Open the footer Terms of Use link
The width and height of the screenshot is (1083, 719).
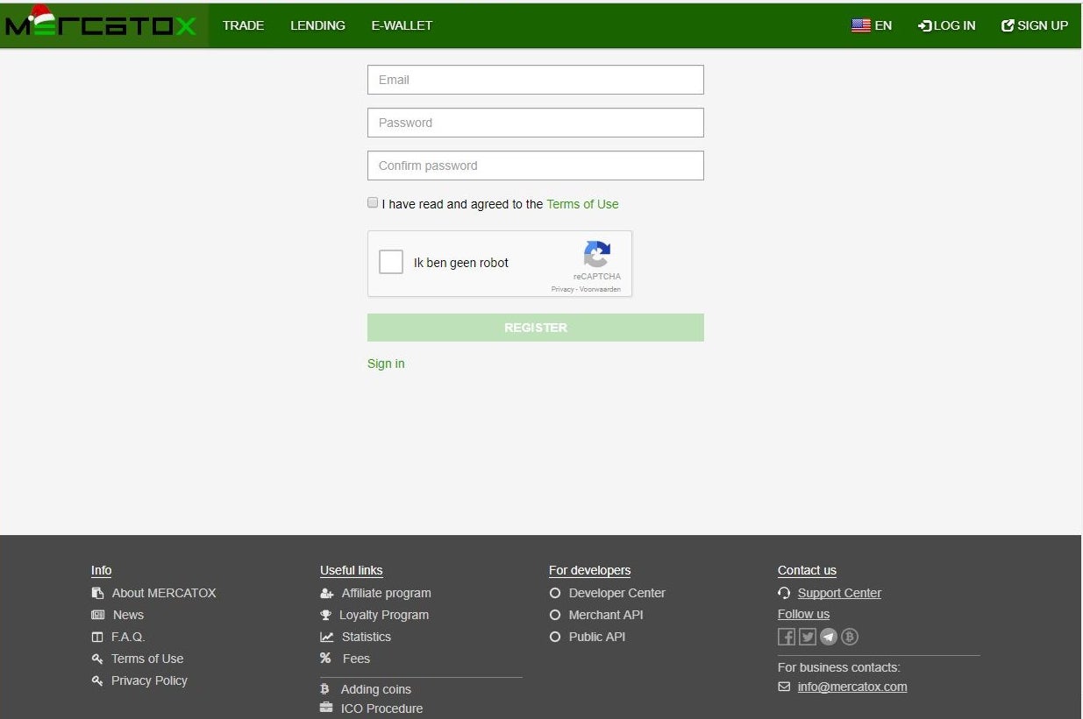click(x=147, y=659)
